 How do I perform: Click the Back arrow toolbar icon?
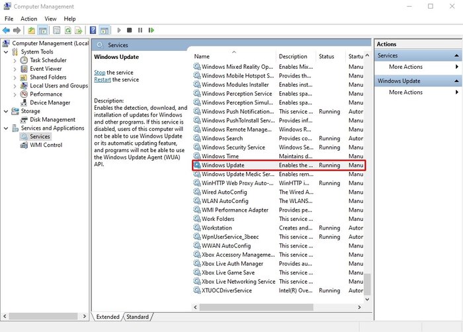6,30
